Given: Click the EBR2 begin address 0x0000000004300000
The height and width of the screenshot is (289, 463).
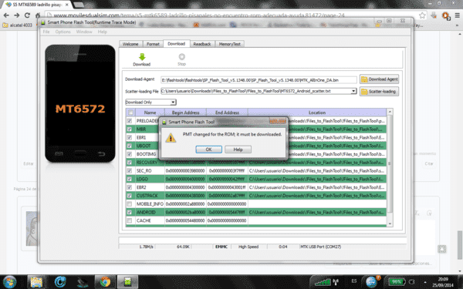Looking at the screenshot, I should click(x=185, y=187).
